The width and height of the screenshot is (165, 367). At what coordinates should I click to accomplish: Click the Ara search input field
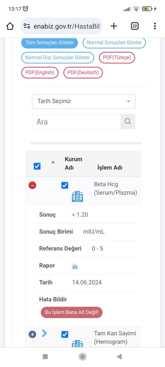(x=76, y=122)
